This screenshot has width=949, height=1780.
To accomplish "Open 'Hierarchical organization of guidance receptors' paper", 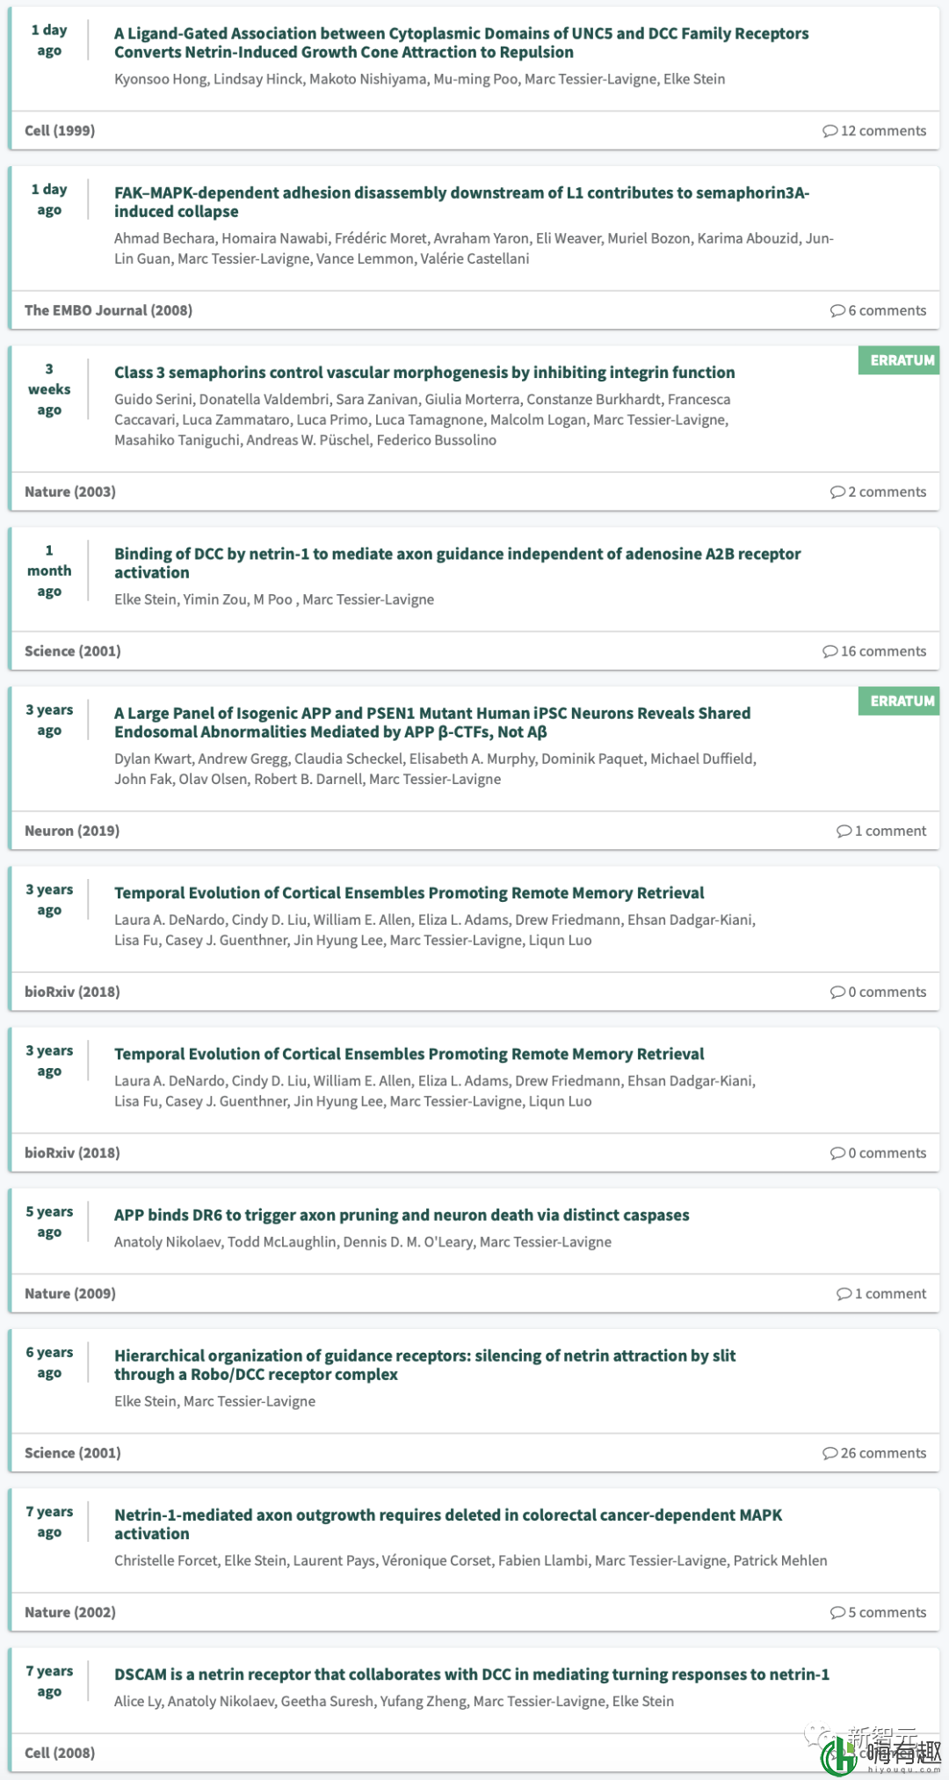I will 424,1365.
